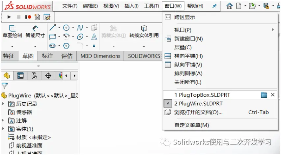Open dropdown under Convert Entities (转换实体引用)

(144, 46)
